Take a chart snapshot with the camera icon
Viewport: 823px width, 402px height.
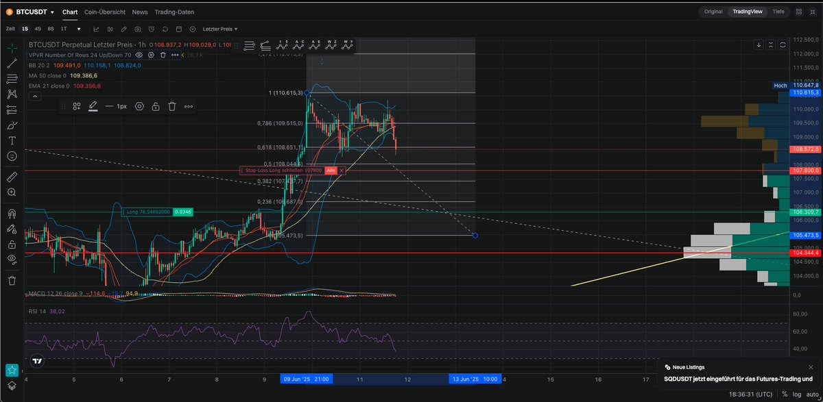[x=137, y=29]
